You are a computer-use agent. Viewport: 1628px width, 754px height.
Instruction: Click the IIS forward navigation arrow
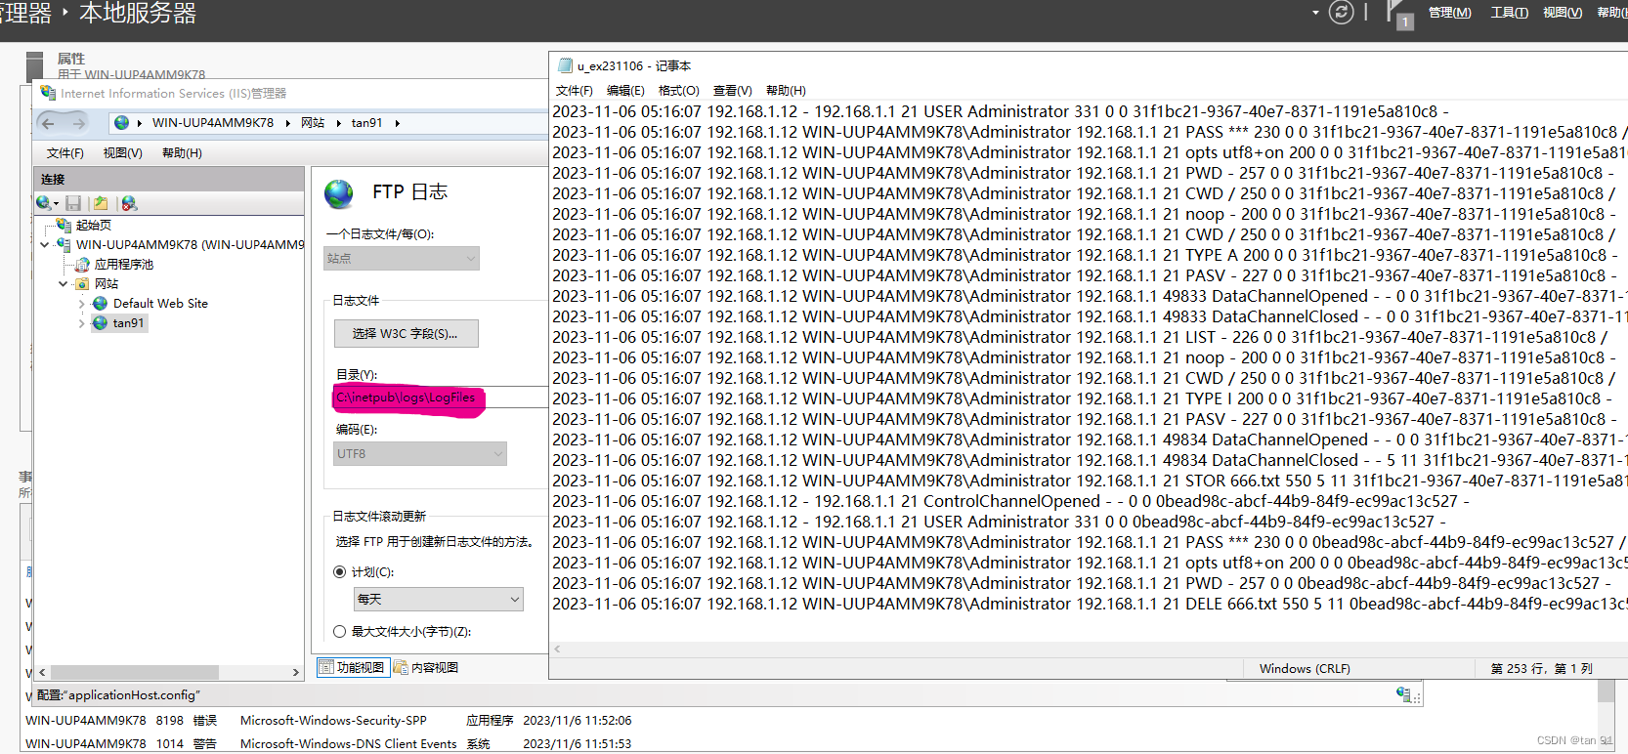click(x=78, y=123)
